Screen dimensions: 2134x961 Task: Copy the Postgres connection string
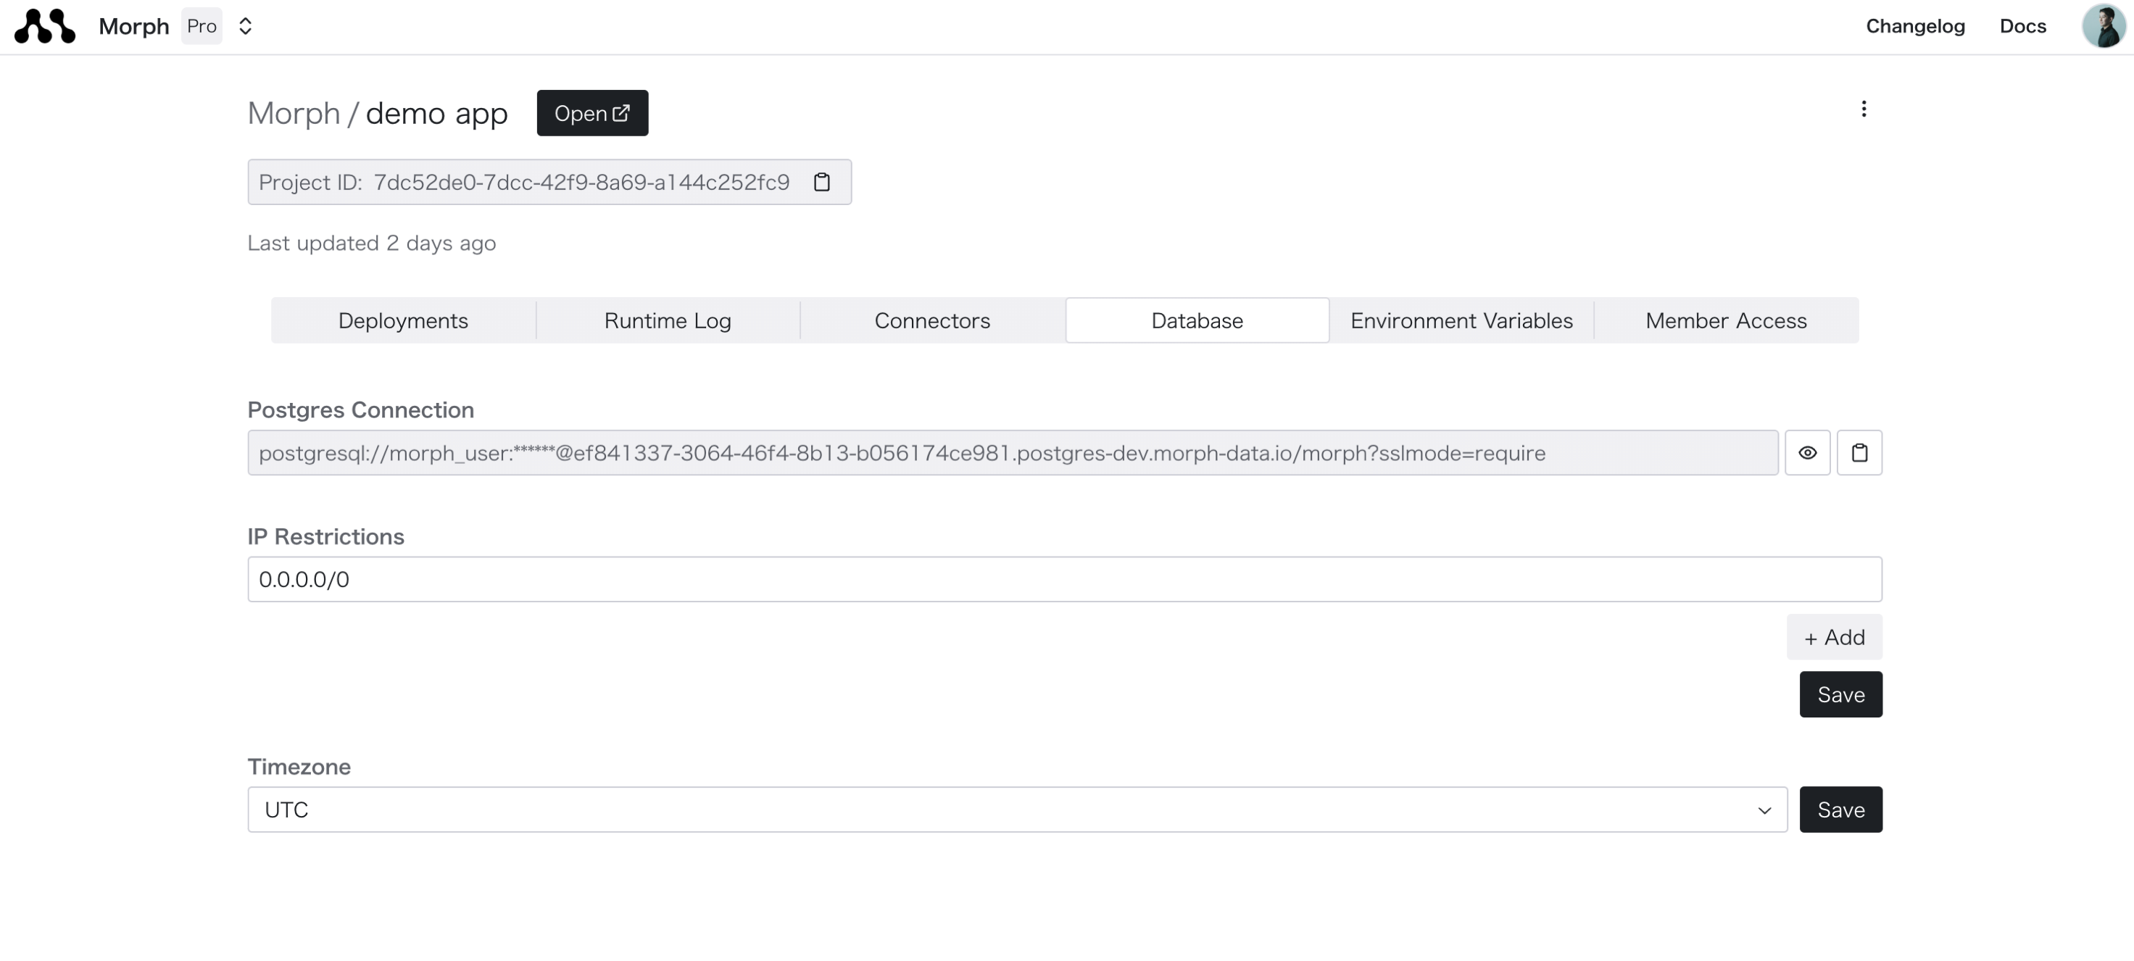tap(1859, 452)
